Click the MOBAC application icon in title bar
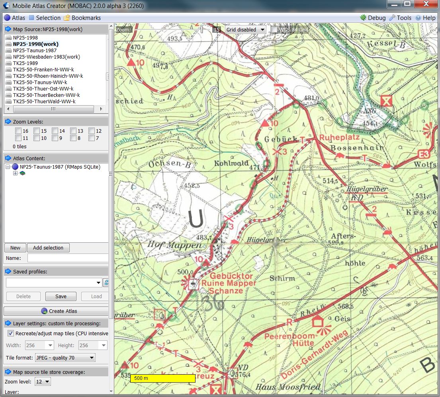 pos(6,5)
